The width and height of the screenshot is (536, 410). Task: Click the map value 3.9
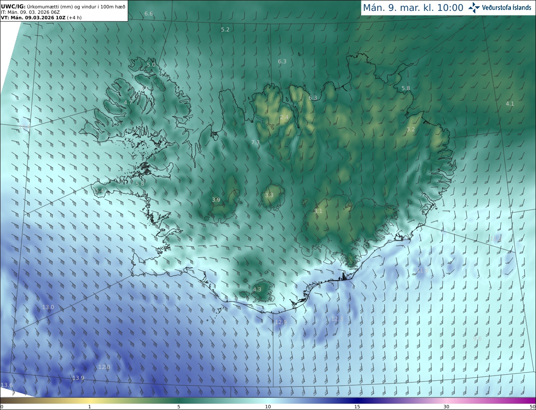[x=216, y=200]
